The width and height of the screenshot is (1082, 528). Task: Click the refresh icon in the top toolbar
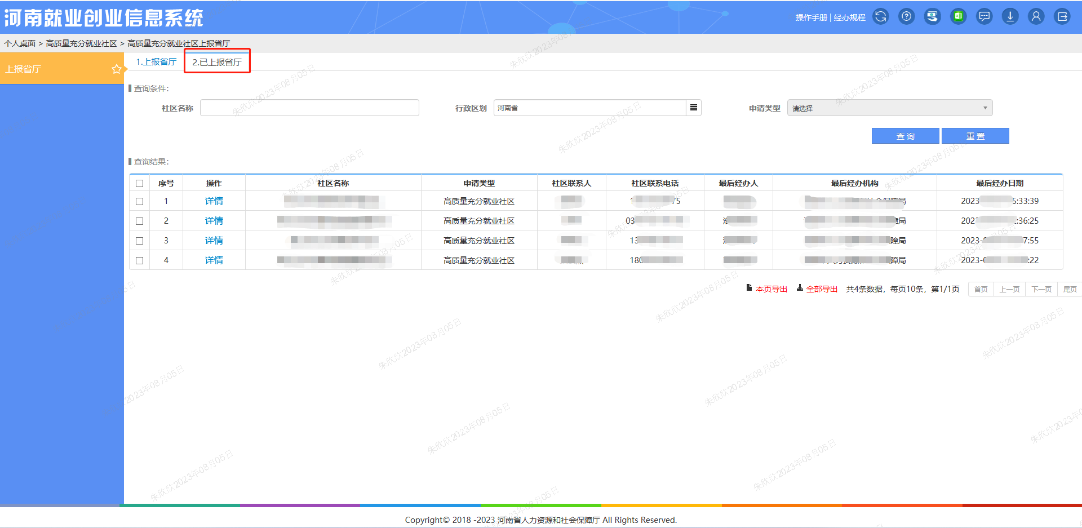(x=880, y=16)
